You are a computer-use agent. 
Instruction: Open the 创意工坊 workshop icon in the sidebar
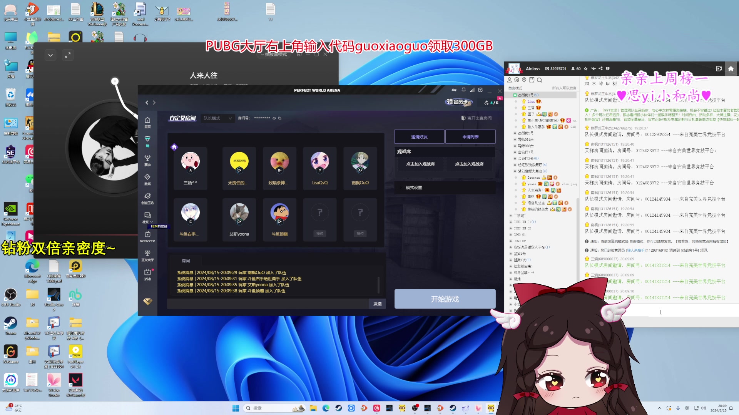click(x=147, y=198)
